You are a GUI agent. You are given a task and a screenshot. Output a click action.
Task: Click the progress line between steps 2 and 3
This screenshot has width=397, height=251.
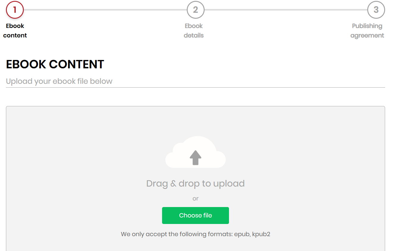point(286,10)
